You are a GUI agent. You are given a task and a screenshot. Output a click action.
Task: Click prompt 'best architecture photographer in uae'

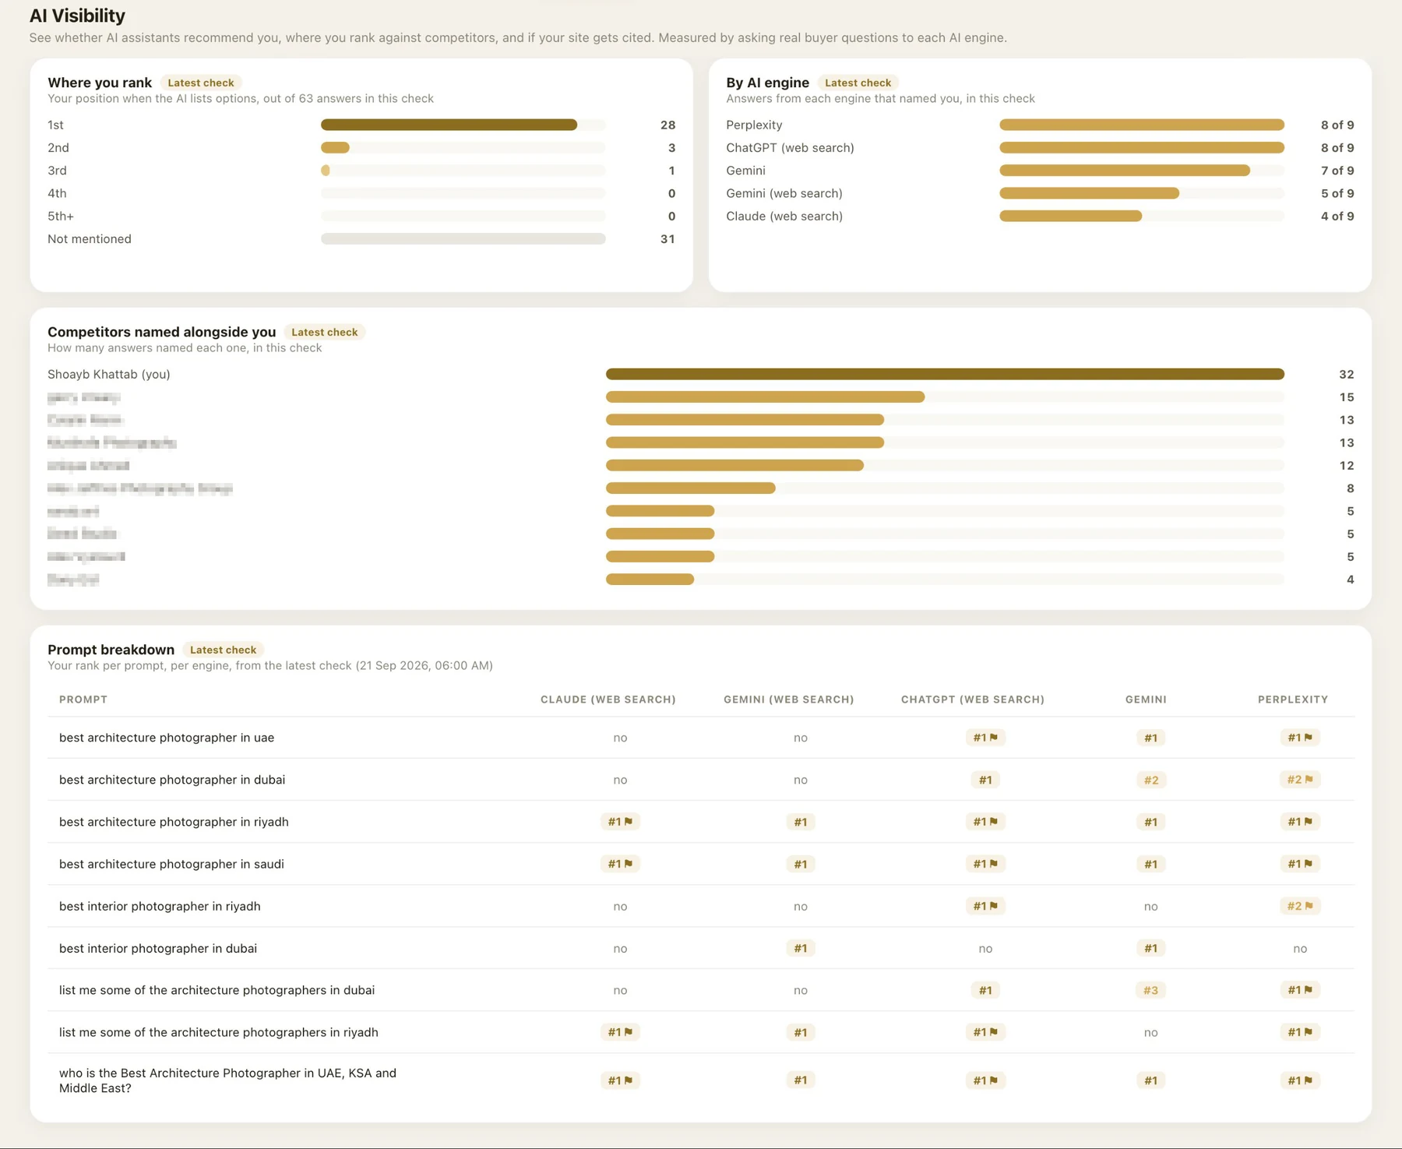(x=167, y=738)
